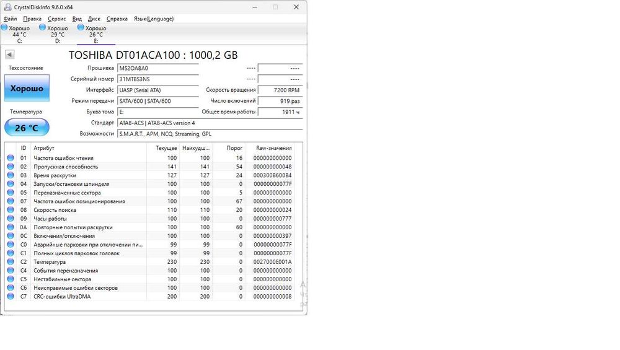Screen dimensions: 620x350
Task: Click the Raw-значения column header
Action: pyautogui.click(x=270, y=148)
